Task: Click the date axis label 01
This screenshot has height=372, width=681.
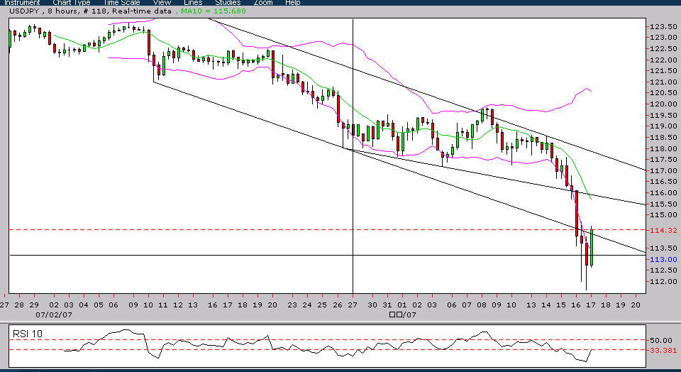Action: (x=403, y=305)
